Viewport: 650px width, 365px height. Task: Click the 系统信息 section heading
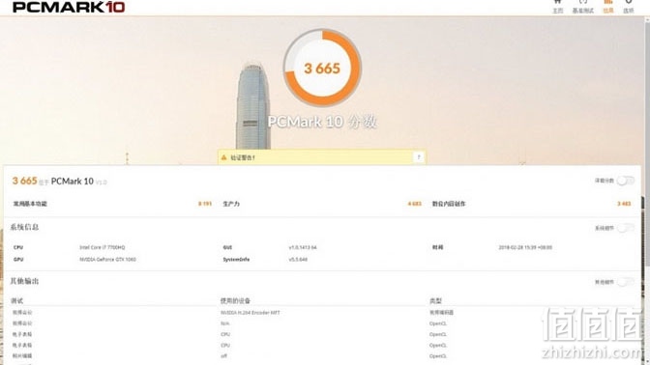tap(24, 227)
